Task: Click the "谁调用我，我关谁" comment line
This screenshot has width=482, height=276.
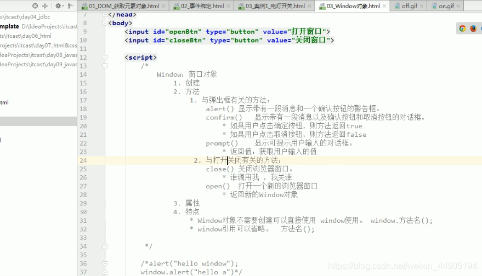Action: 257,178
